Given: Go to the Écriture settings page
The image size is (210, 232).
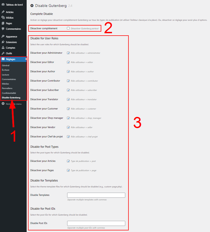Looking at the screenshot, I should click(x=6, y=70).
